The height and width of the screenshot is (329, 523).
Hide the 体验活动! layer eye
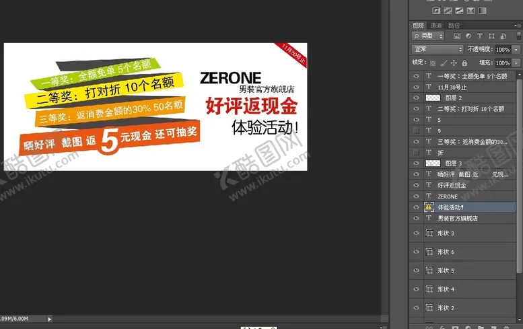click(x=416, y=207)
